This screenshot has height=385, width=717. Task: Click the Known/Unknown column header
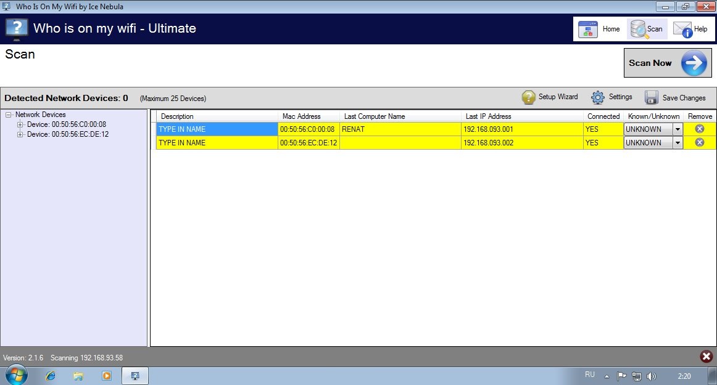point(653,116)
